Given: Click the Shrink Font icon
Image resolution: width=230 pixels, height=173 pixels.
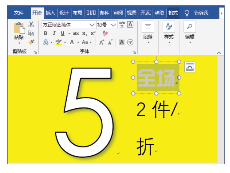Looking at the screenshot, I should (110, 42).
